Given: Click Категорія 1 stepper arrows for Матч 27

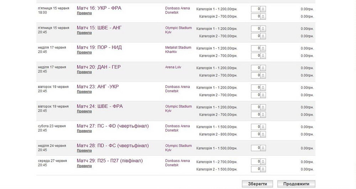Looking at the screenshot, I should point(263,127).
